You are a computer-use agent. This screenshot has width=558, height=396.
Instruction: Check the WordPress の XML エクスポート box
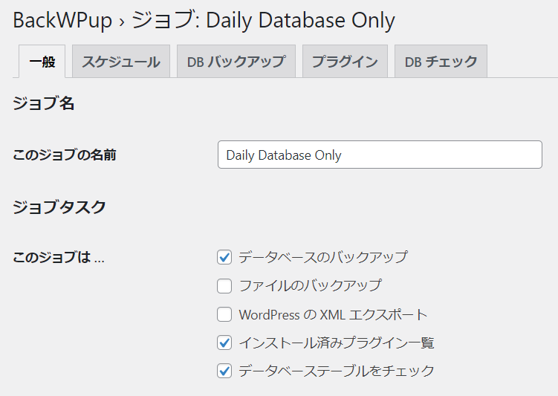224,314
